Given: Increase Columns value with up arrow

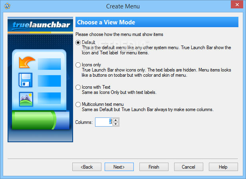Looking at the screenshot, I should click(x=116, y=120).
